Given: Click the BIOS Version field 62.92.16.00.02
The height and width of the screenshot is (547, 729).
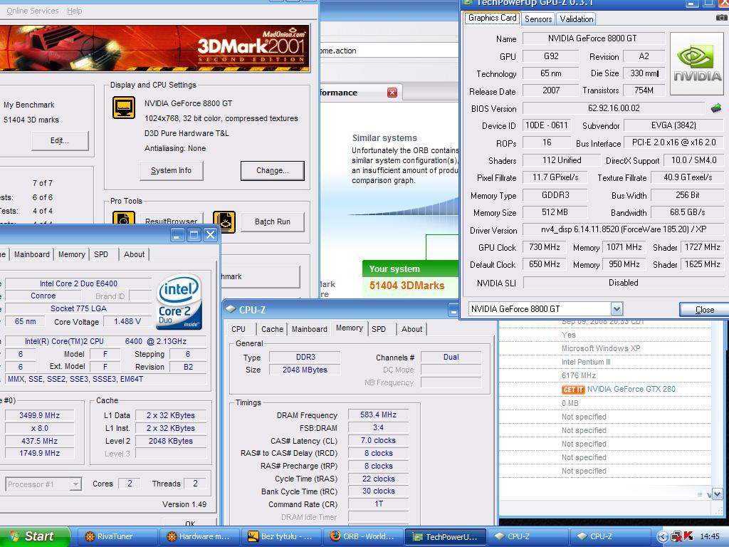Looking at the screenshot, I should [x=614, y=108].
